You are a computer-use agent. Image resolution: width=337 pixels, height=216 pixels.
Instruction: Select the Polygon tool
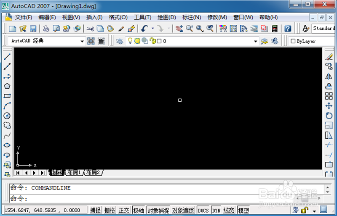pos(7,86)
